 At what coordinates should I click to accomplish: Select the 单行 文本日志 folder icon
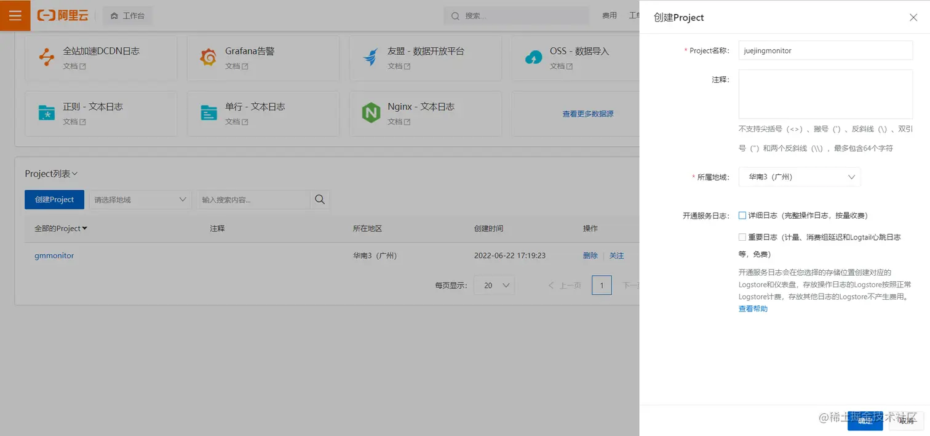(209, 113)
